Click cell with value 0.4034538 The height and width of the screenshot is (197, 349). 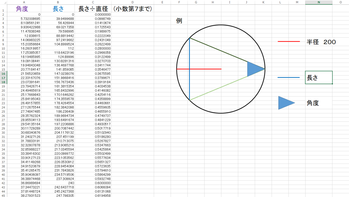coord(93,86)
